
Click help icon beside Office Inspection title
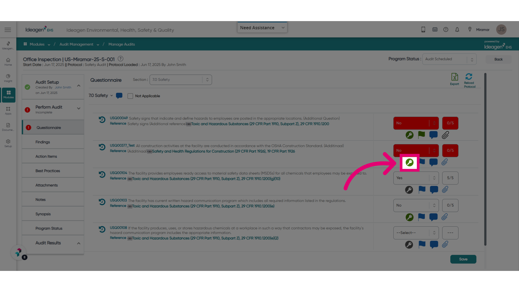121,59
